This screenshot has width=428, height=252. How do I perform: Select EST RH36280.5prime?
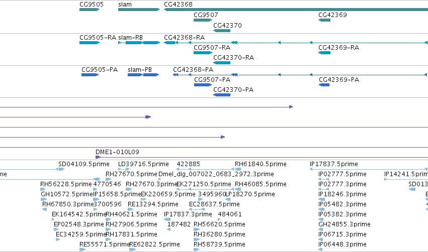pyautogui.click(x=219, y=234)
